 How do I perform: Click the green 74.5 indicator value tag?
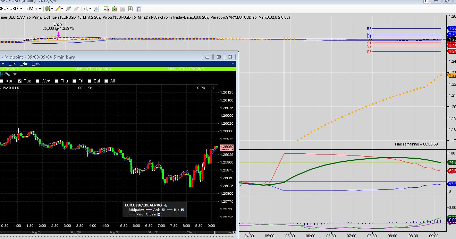click(x=451, y=162)
